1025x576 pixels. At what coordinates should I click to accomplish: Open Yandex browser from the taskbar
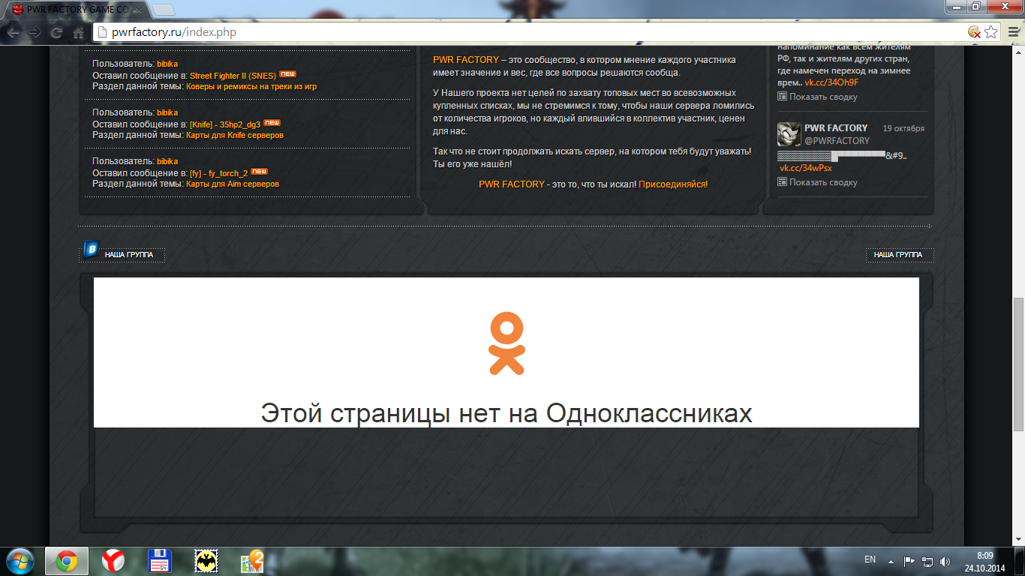[113, 560]
